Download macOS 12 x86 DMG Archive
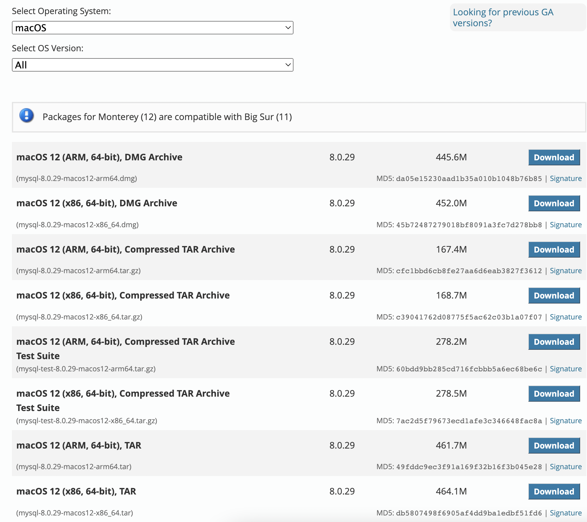587x522 pixels. [x=554, y=203]
